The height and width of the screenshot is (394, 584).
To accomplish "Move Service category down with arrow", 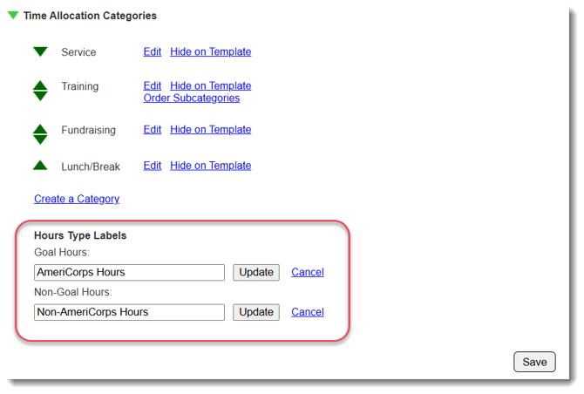I will 40,52.
